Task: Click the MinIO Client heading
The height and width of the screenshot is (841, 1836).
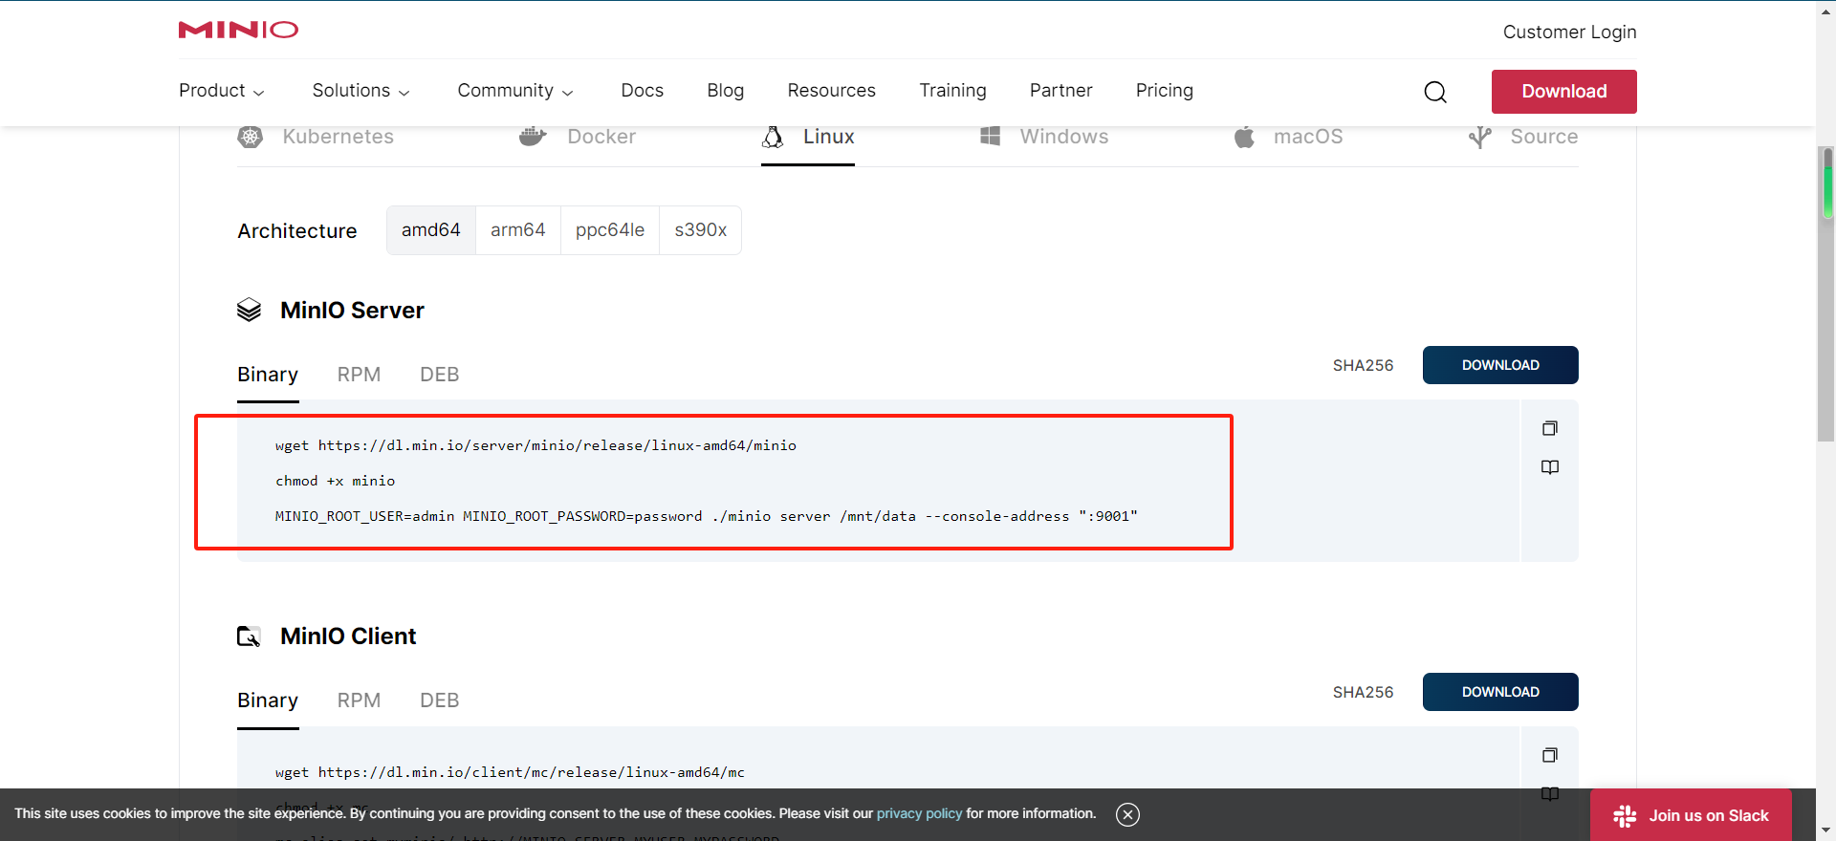Action: 348,636
